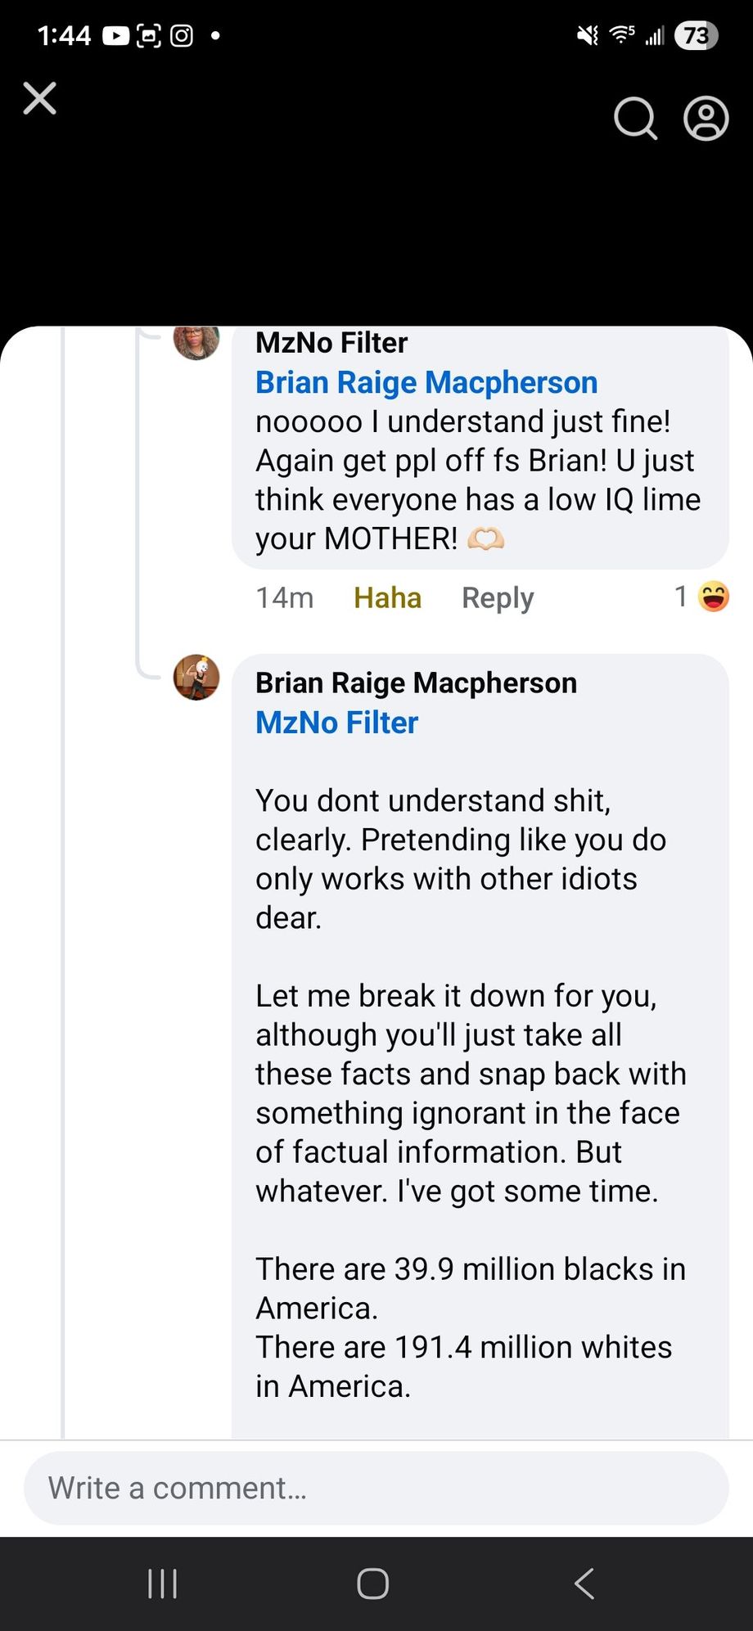Tap the Wi-Fi status icon

(x=622, y=34)
